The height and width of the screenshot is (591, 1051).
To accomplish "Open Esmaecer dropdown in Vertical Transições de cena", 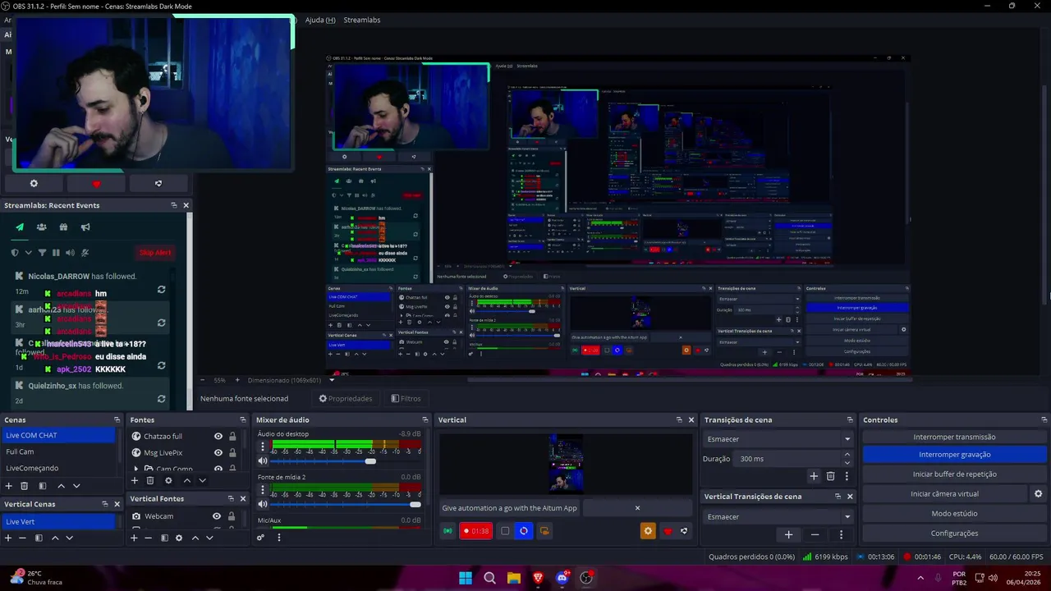I will pyautogui.click(x=778, y=517).
